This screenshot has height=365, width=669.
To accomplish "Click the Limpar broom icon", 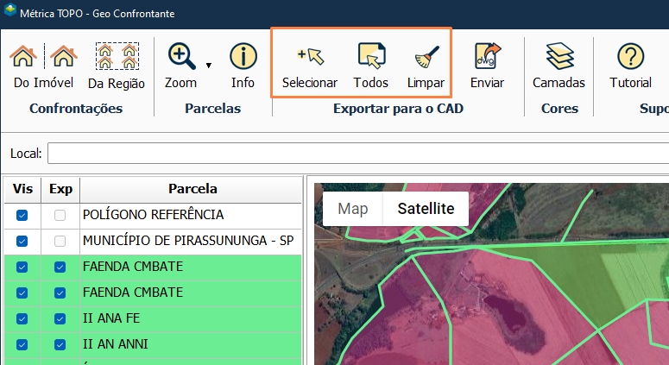I will [x=426, y=59].
